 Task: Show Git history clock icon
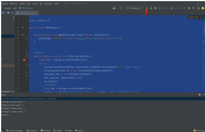click(x=189, y=8)
